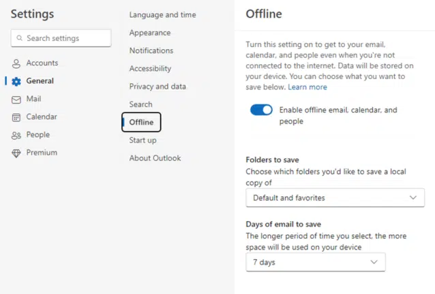Click the Calendar icon in sidebar
This screenshot has height=294, width=435.
point(16,117)
